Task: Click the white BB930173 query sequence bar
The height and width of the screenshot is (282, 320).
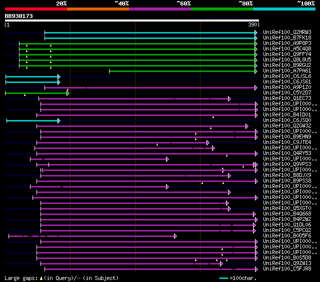Action: tap(132, 20)
